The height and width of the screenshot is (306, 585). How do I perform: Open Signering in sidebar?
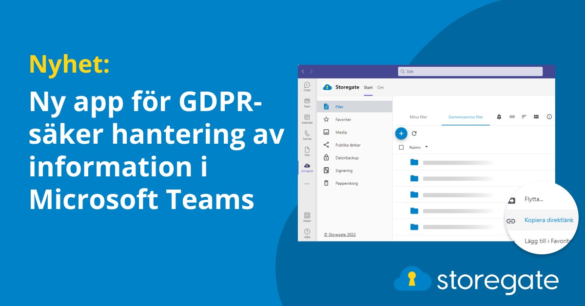[354, 171]
